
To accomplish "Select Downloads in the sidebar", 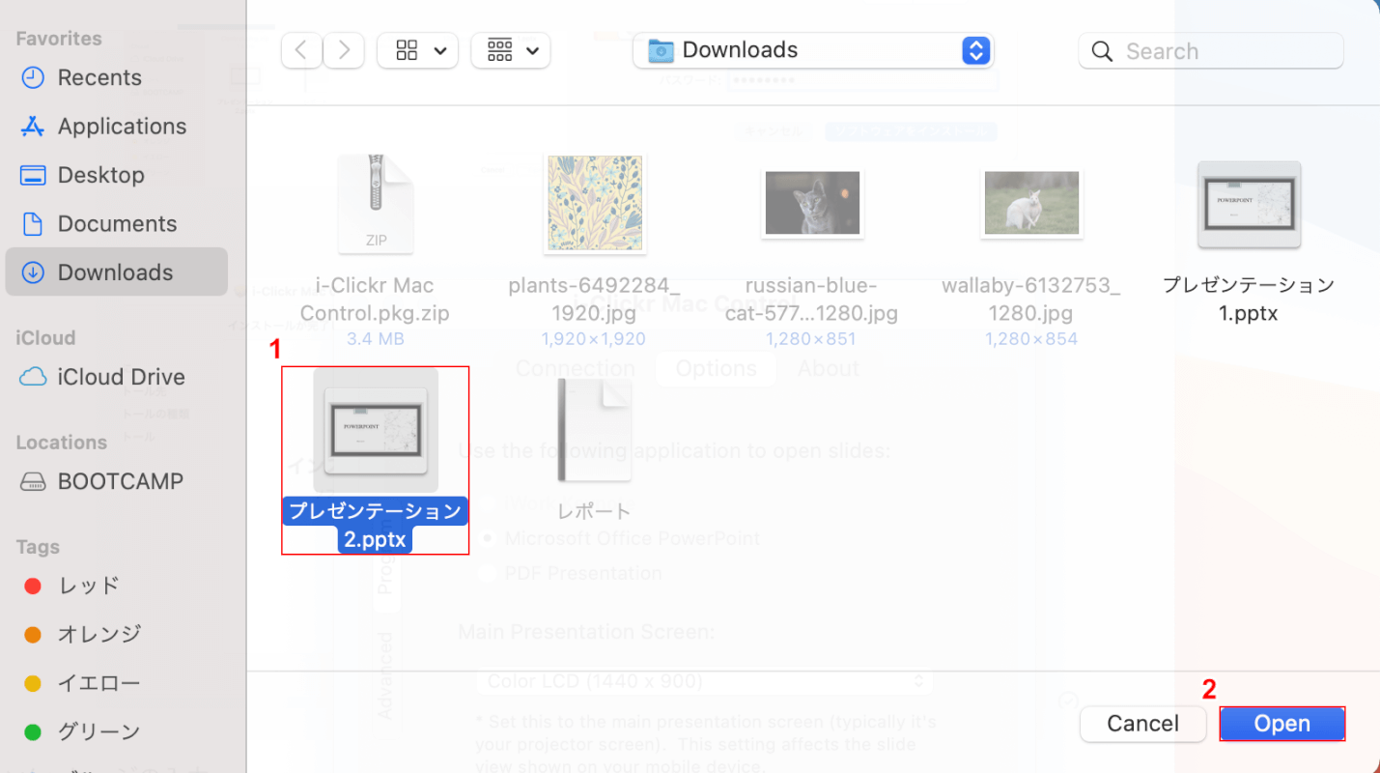I will pyautogui.click(x=116, y=272).
